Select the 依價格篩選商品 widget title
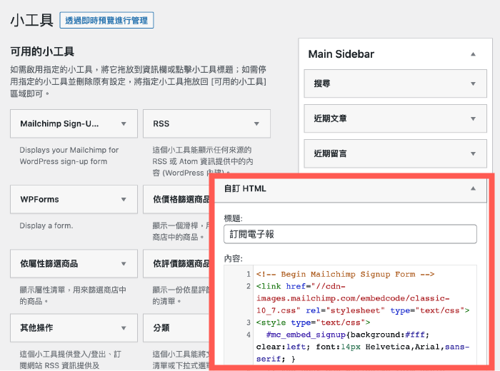 [181, 199]
